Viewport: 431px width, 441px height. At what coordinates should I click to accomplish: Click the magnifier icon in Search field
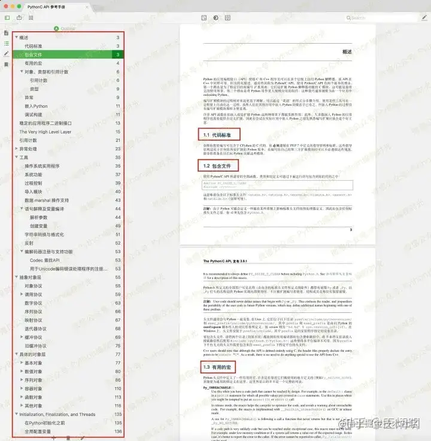(348, 18)
